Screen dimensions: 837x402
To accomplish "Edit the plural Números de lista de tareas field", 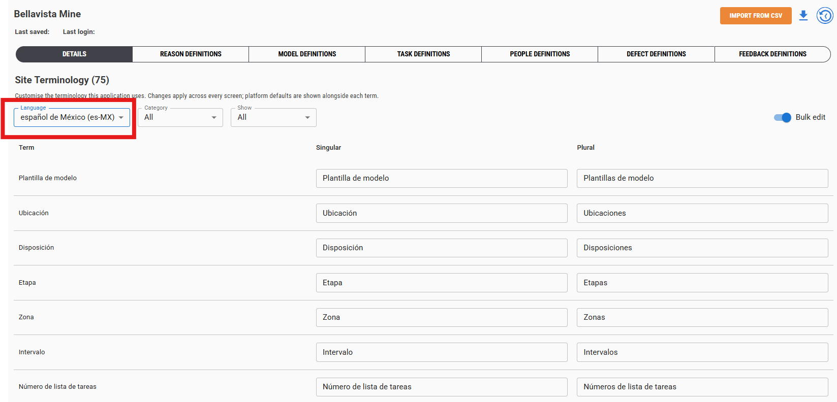I will click(x=702, y=387).
